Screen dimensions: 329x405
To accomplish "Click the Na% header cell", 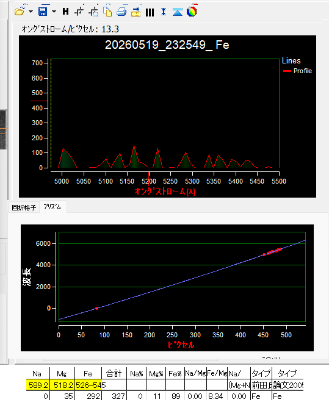I will pyautogui.click(x=137, y=373).
